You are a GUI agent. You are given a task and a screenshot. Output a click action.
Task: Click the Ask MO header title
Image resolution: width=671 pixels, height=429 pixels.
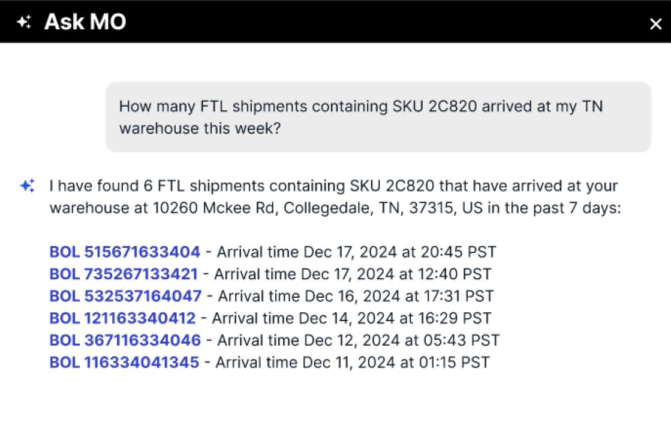click(85, 22)
